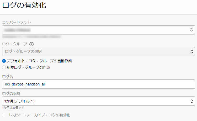Click the ログの有効化 page heading

24,5
